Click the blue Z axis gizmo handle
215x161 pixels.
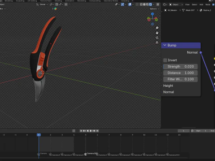click(x=152, y=14)
